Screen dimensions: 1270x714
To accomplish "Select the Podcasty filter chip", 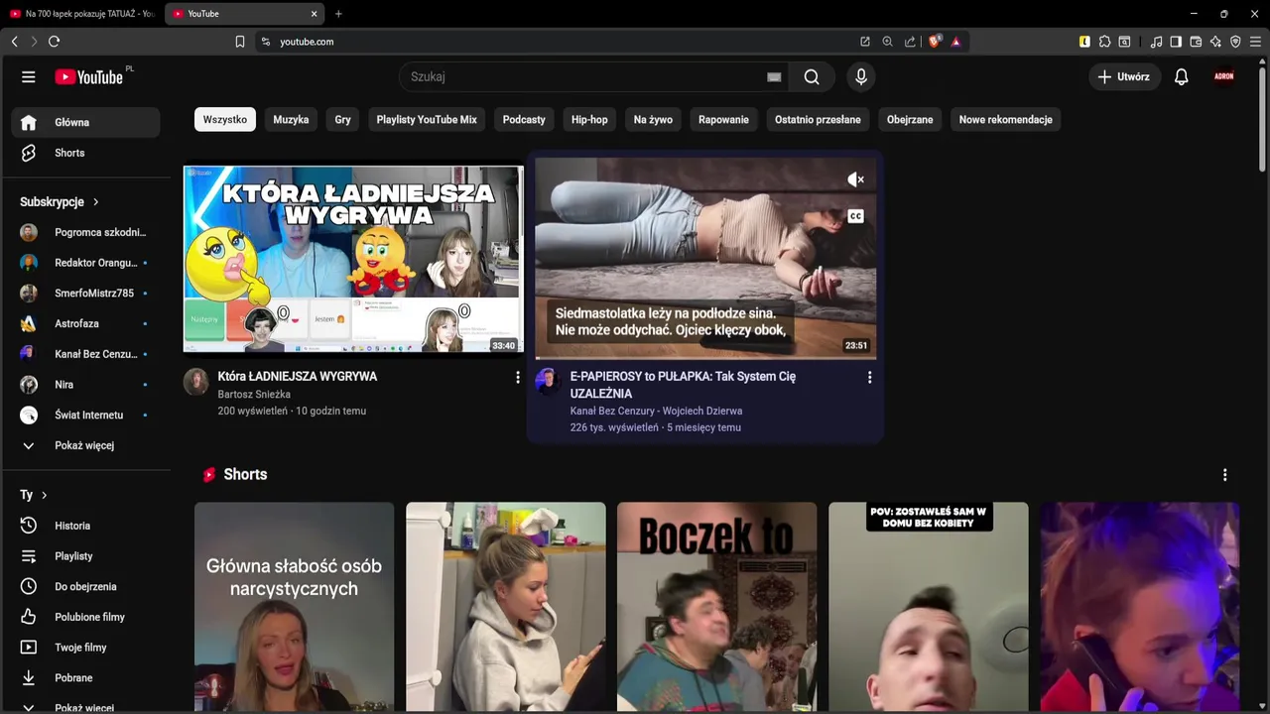I will (x=524, y=120).
